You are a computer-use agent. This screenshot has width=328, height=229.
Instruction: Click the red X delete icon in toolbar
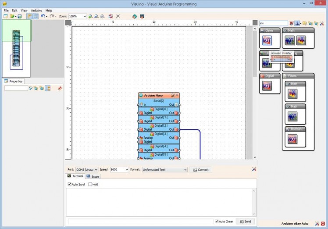tap(118, 16)
